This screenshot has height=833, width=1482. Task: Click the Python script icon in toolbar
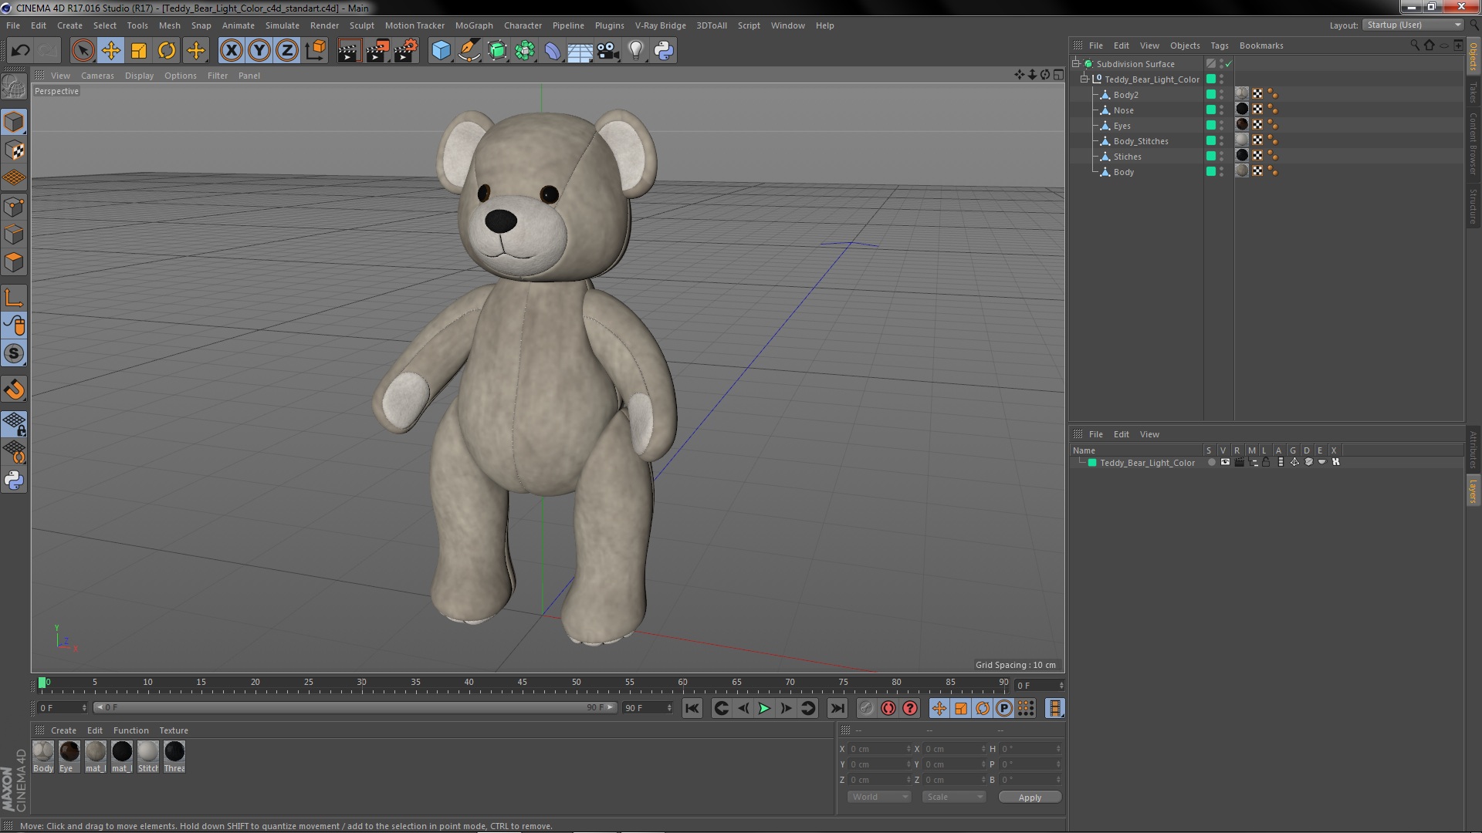point(664,51)
